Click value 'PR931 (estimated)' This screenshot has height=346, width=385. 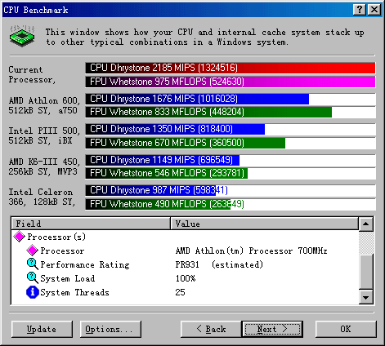pos(219,264)
